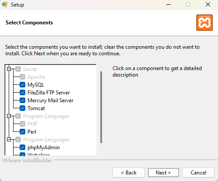Click the component list vertical scrollbar
This screenshot has height=181, width=218.
[x=101, y=107]
